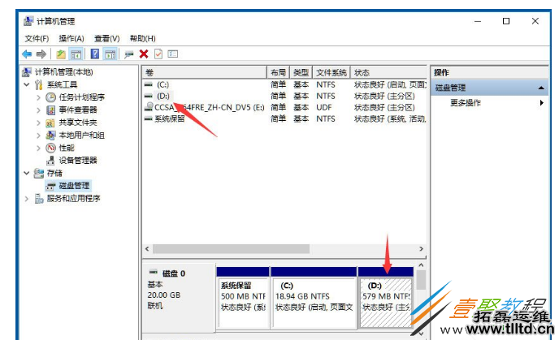Select the 系统保留 500 MB partition block
Viewport: 559px width, 340px height.
point(243,298)
